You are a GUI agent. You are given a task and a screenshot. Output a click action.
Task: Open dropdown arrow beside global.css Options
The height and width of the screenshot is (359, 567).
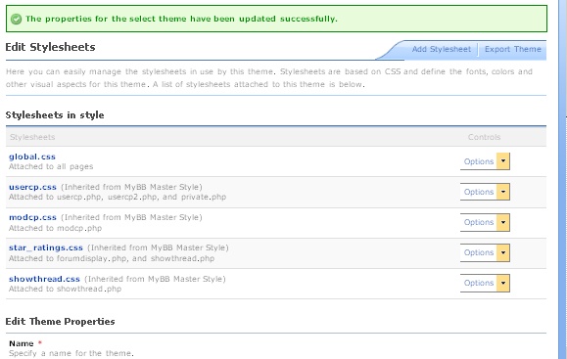tap(503, 161)
